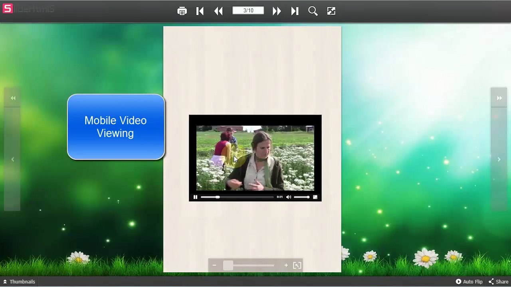Jump to last page button
The width and height of the screenshot is (511, 287).
295,11
